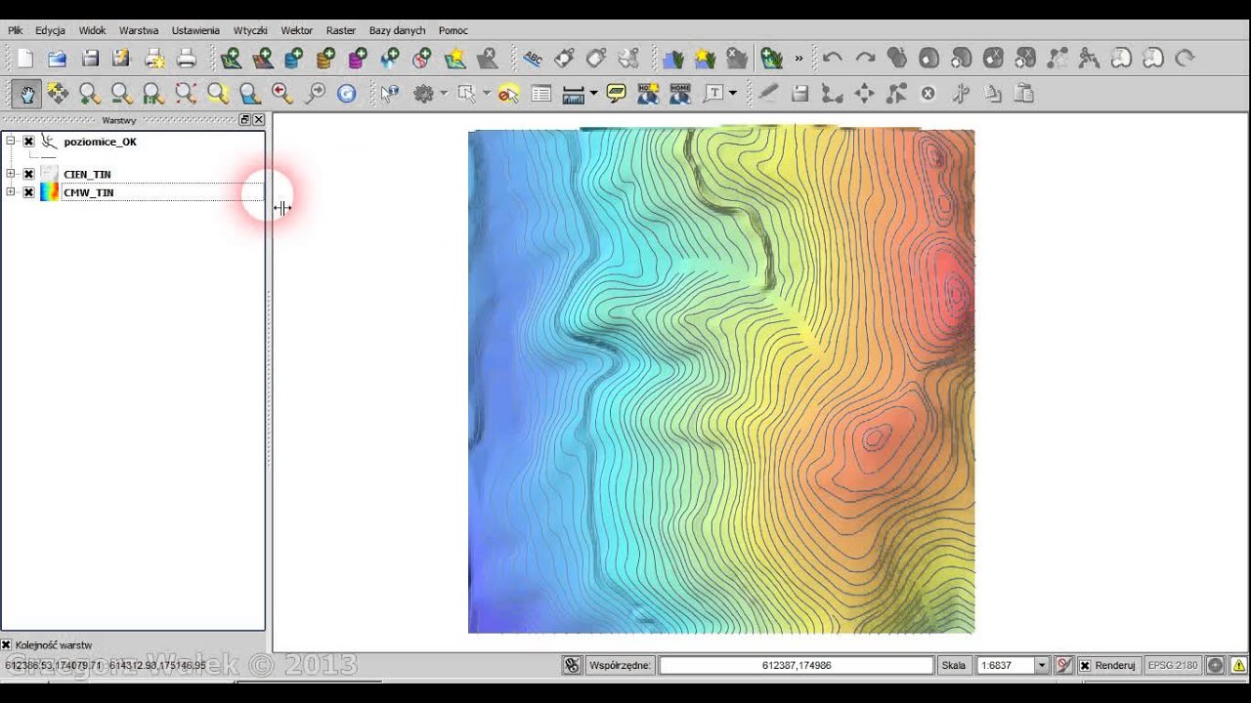The width and height of the screenshot is (1251, 703).
Task: Open the select features tool dropdown arrow
Action: tap(487, 94)
